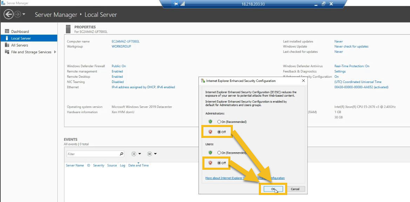Click the Events Filter input field
The width and height of the screenshot is (410, 202).
point(93,154)
